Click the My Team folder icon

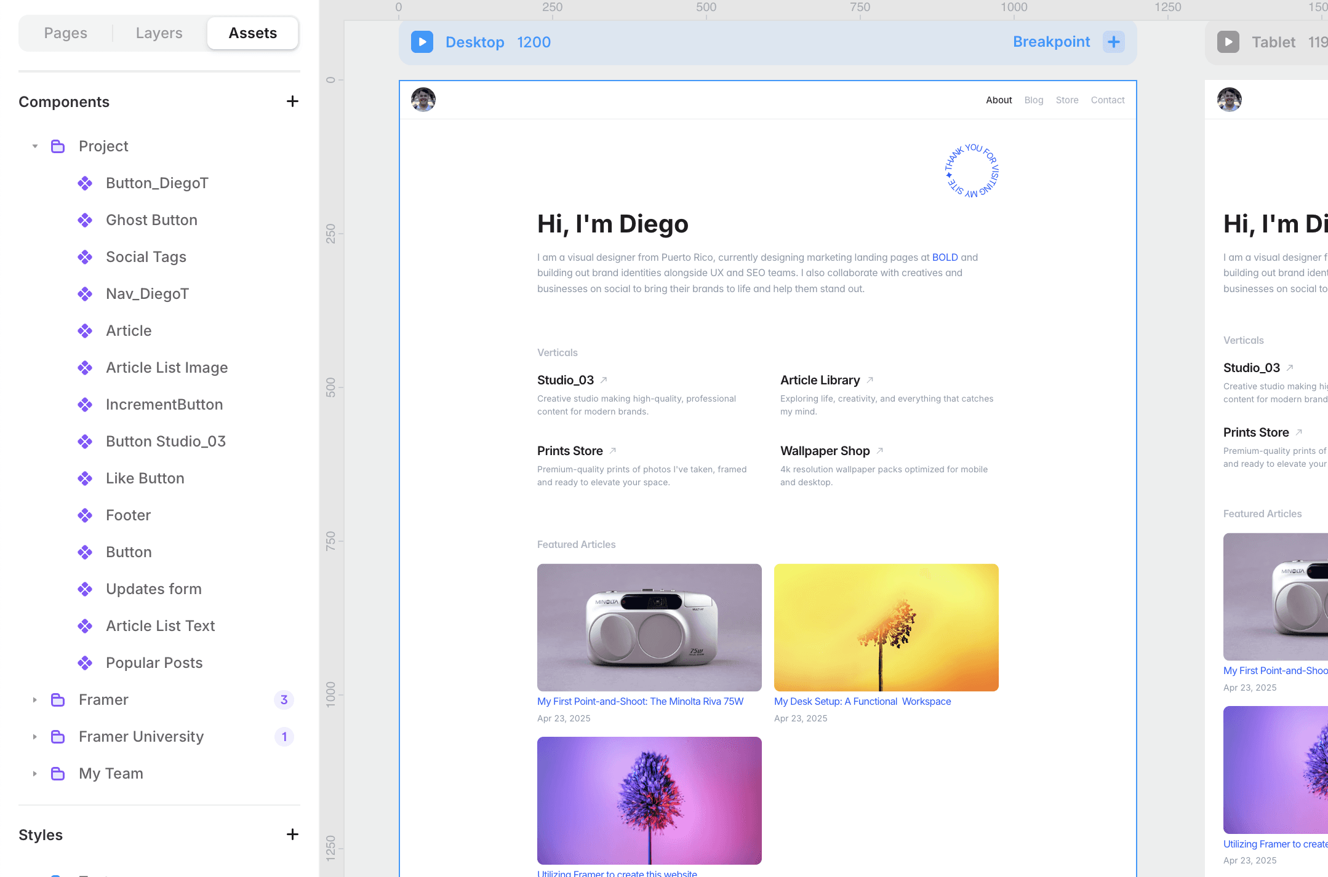tap(58, 774)
